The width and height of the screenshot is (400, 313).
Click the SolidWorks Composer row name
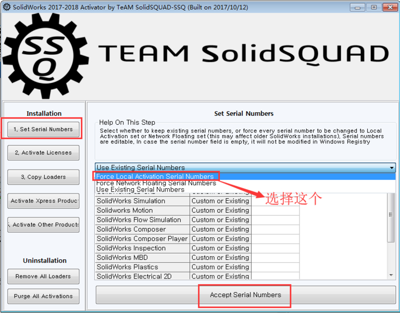click(142, 230)
